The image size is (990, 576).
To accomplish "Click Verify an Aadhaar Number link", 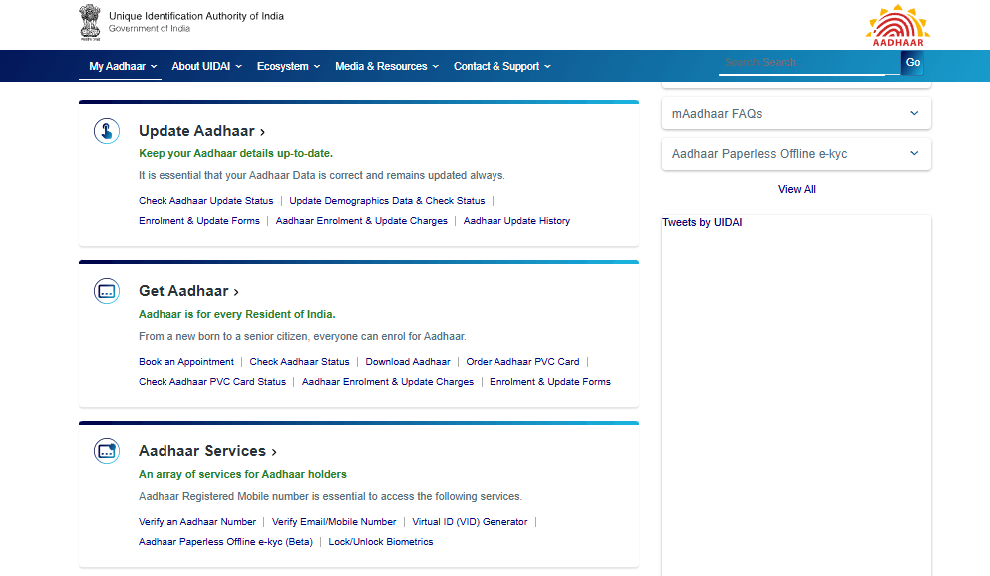I will pos(197,522).
